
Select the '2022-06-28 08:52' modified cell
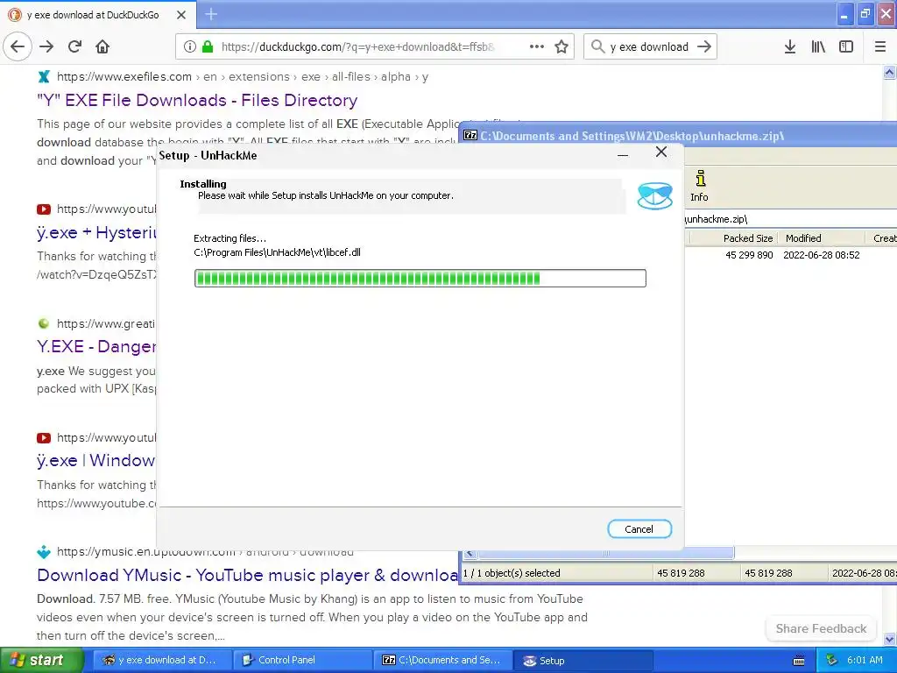[x=821, y=255]
